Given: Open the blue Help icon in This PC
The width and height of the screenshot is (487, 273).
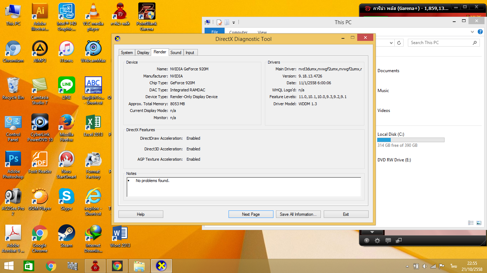Looking at the screenshot, I should pyautogui.click(x=480, y=32).
